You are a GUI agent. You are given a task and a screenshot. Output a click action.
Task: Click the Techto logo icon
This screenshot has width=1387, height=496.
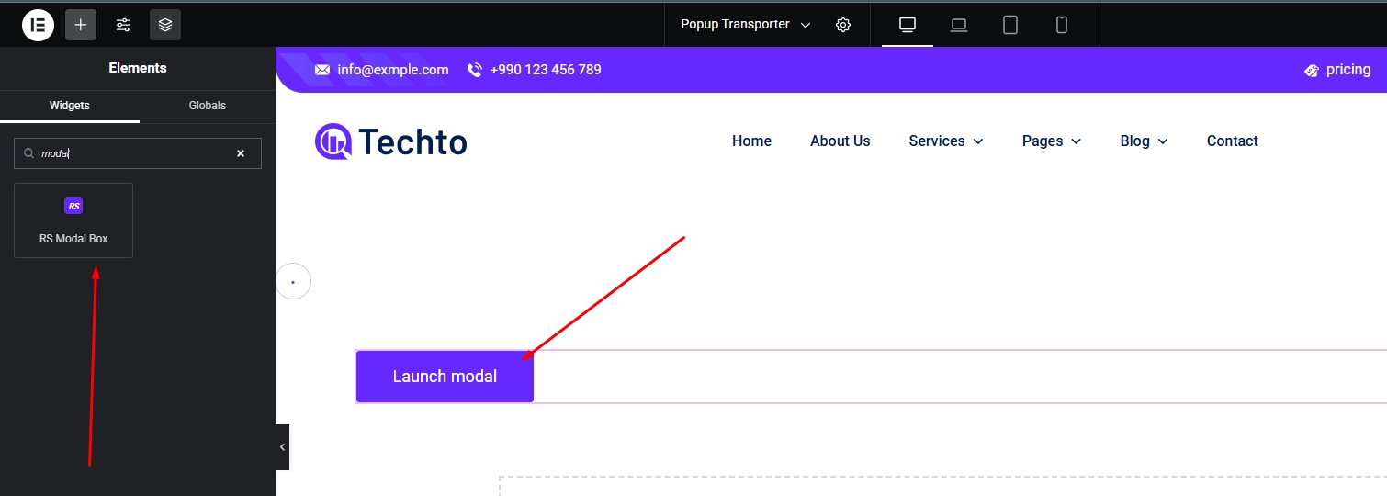(333, 141)
